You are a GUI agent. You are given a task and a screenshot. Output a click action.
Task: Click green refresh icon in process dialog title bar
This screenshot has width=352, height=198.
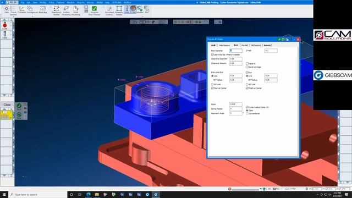(x=283, y=39)
